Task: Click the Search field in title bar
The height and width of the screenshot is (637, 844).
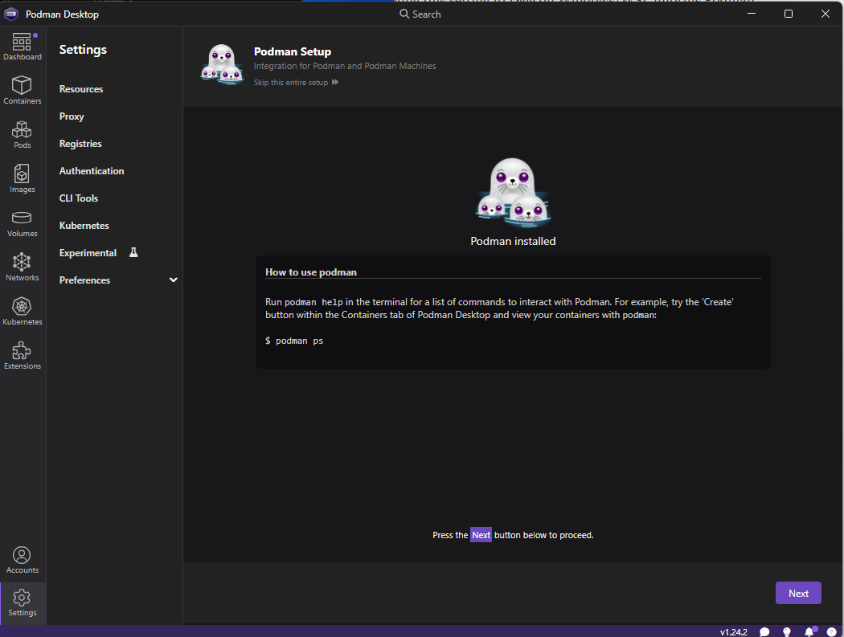Action: 420,14
